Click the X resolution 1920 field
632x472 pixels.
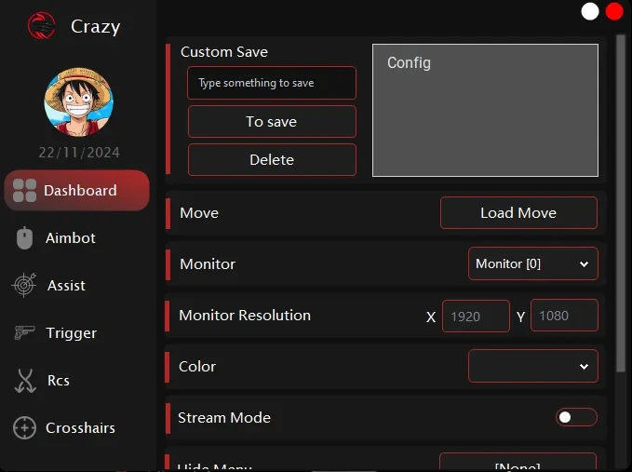(476, 316)
